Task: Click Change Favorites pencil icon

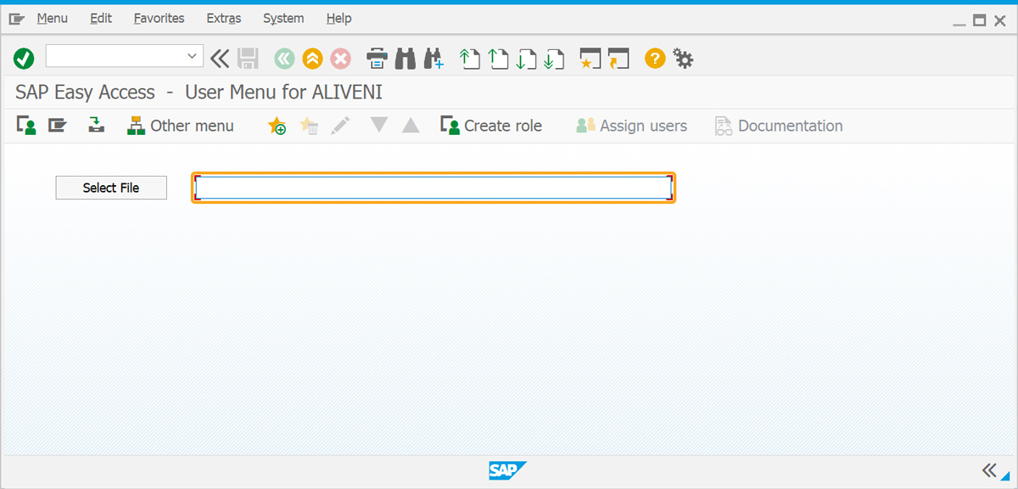Action: (x=341, y=126)
